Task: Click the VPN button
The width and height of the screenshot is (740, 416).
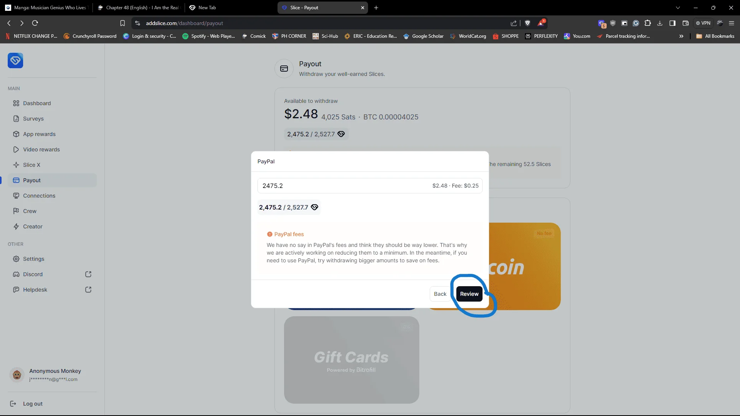Action: (703, 23)
